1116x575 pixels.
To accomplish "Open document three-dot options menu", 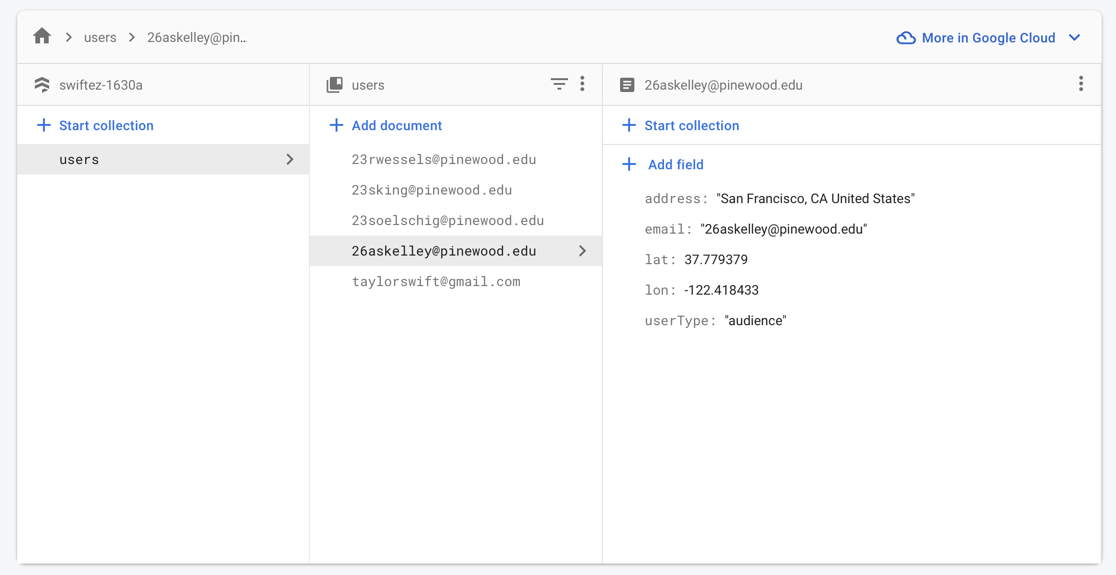I will [1081, 84].
